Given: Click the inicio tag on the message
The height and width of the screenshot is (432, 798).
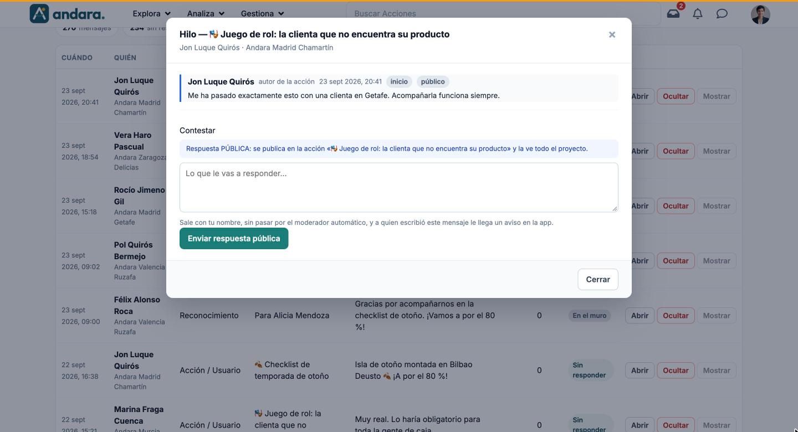Looking at the screenshot, I should coord(399,81).
